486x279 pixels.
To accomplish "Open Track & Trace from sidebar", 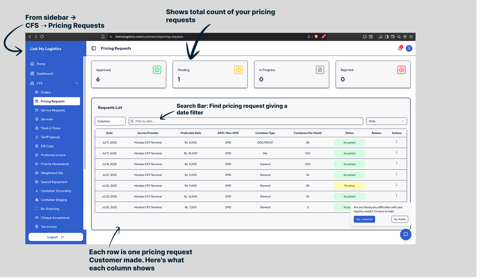I will point(50,128).
